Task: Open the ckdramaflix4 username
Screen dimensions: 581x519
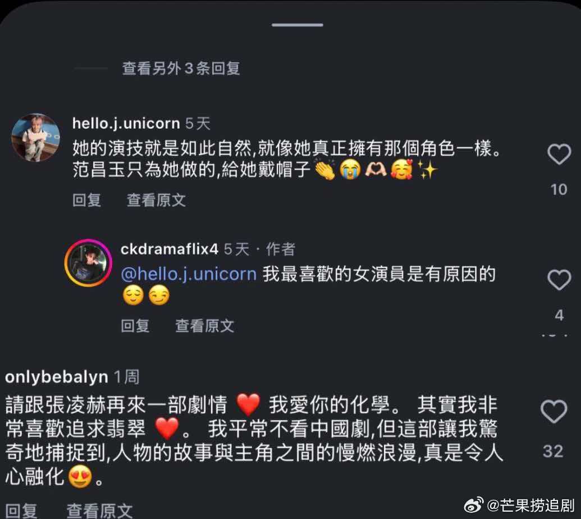Action: [x=170, y=249]
